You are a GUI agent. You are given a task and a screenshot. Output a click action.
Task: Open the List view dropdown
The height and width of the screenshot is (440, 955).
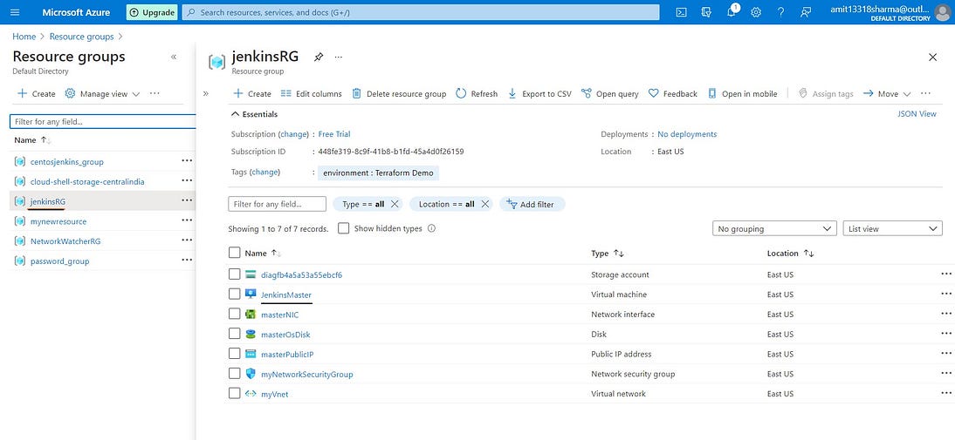click(892, 228)
